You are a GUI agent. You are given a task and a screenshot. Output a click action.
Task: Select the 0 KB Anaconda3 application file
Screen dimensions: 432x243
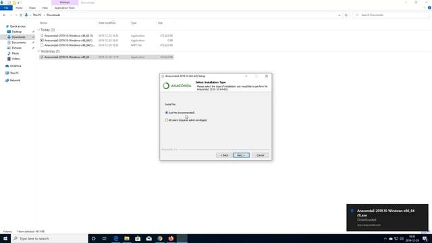tap(107, 40)
